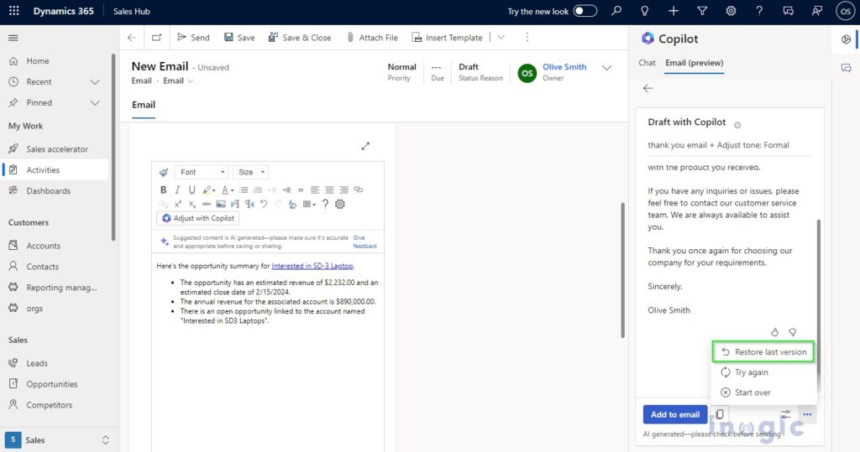
Task: Apply superscript formatting
Action: click(x=178, y=205)
